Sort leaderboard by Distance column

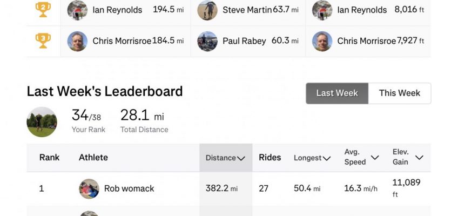[x=225, y=158]
